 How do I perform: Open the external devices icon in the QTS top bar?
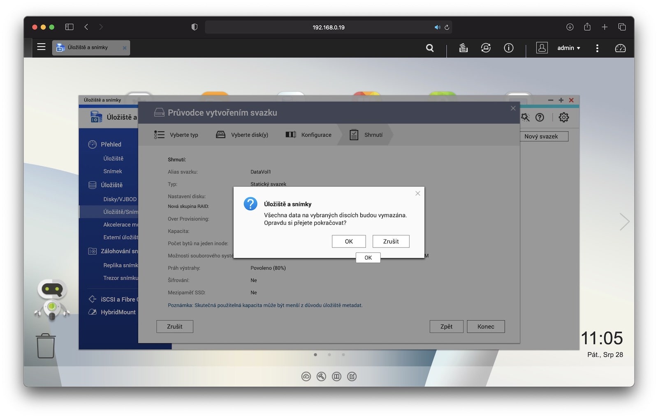(x=486, y=48)
